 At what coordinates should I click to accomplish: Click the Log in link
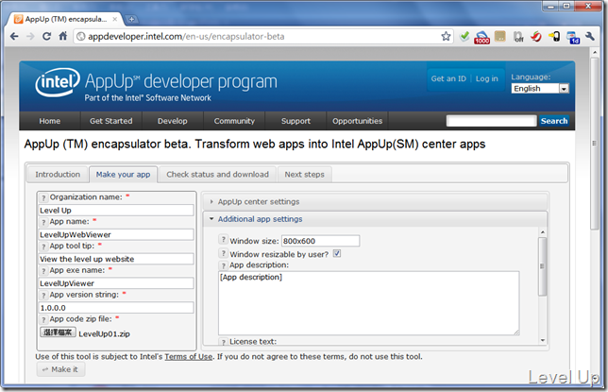point(486,78)
